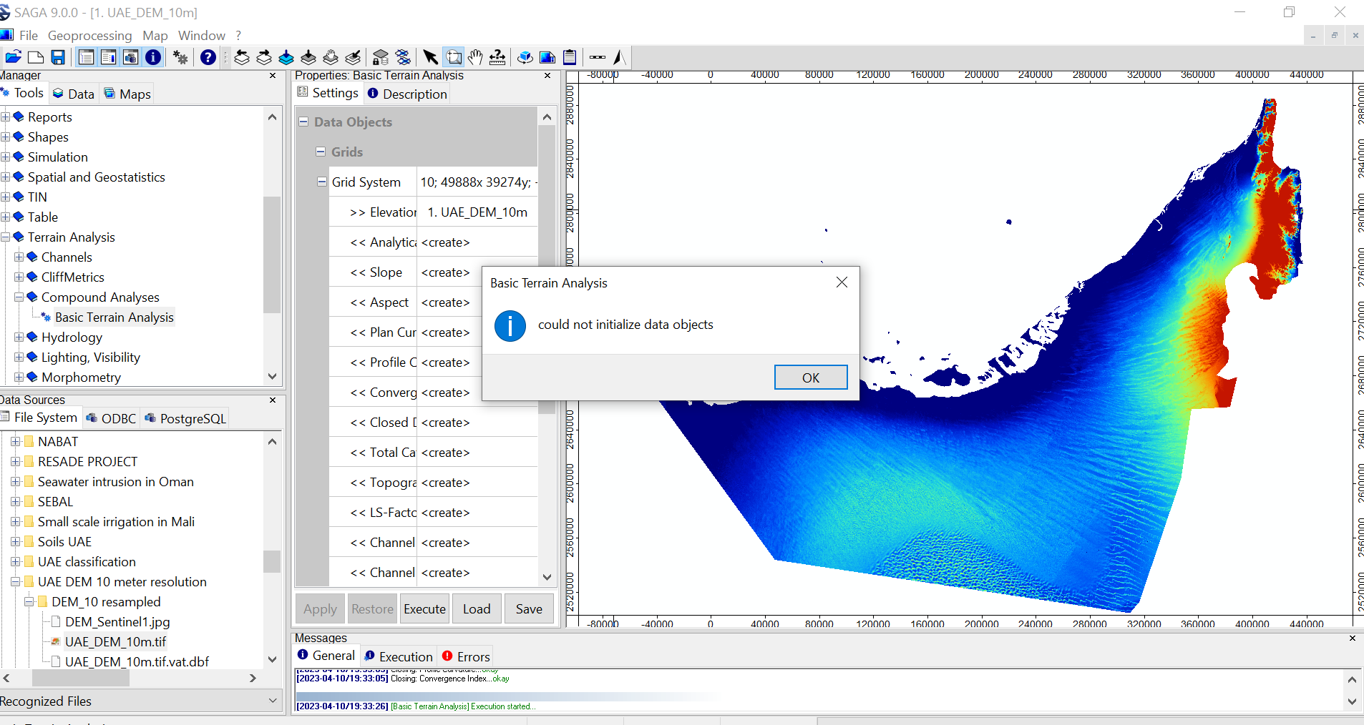The width and height of the screenshot is (1364, 725).
Task: Open the Window menu
Action: click(x=202, y=35)
